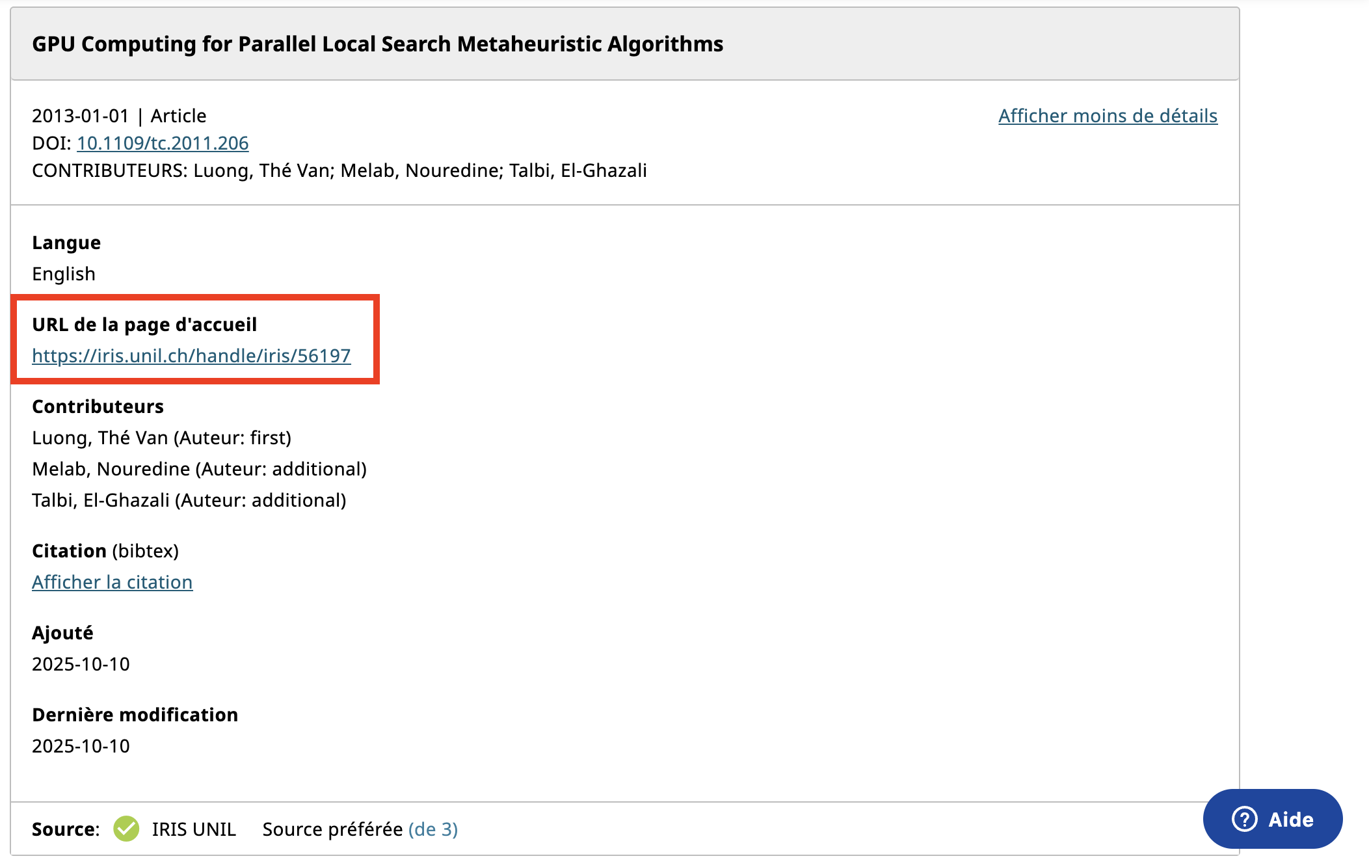Image resolution: width=1369 pixels, height=867 pixels.
Task: Click the question mark help icon
Action: click(1244, 819)
